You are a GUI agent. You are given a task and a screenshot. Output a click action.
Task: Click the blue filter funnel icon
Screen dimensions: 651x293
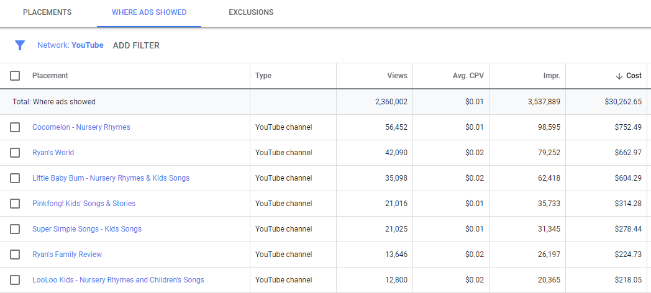tap(20, 45)
